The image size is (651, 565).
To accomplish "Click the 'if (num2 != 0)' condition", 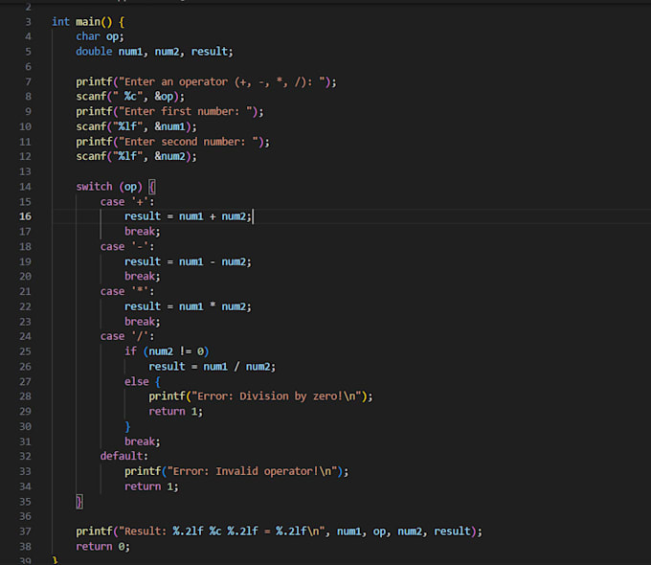I will [x=167, y=351].
